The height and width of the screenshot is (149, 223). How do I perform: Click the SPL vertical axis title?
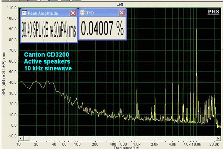pos(3,74)
